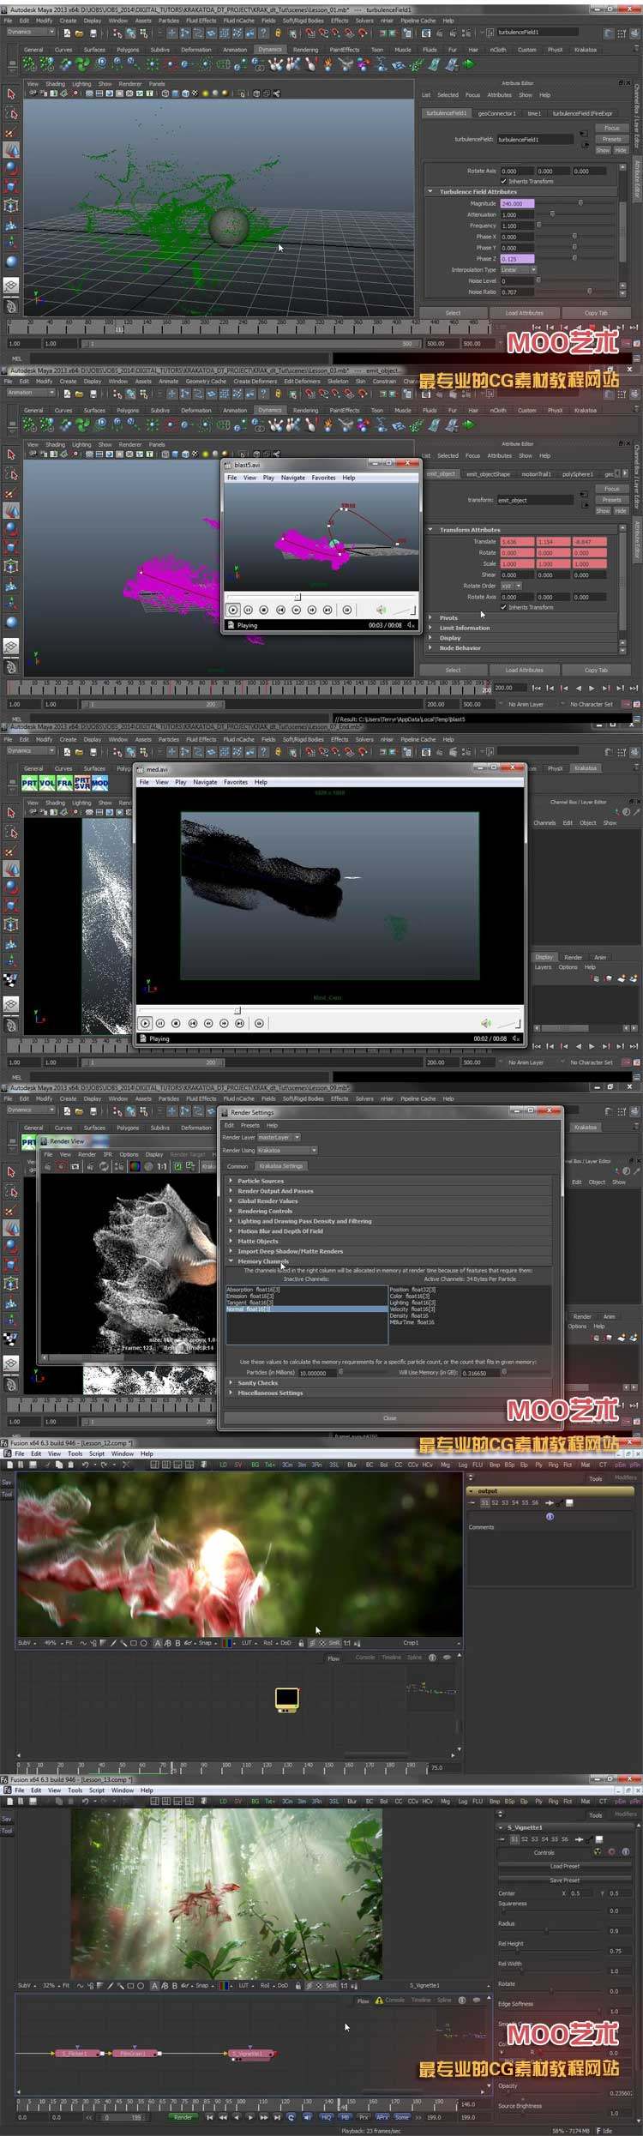Stop playback in the blast5.avi player
Screen dimensions: 643x2136
click(264, 610)
